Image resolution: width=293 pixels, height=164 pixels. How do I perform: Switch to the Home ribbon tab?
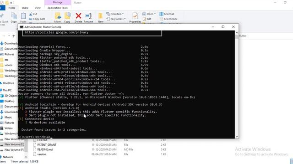tap(12, 8)
